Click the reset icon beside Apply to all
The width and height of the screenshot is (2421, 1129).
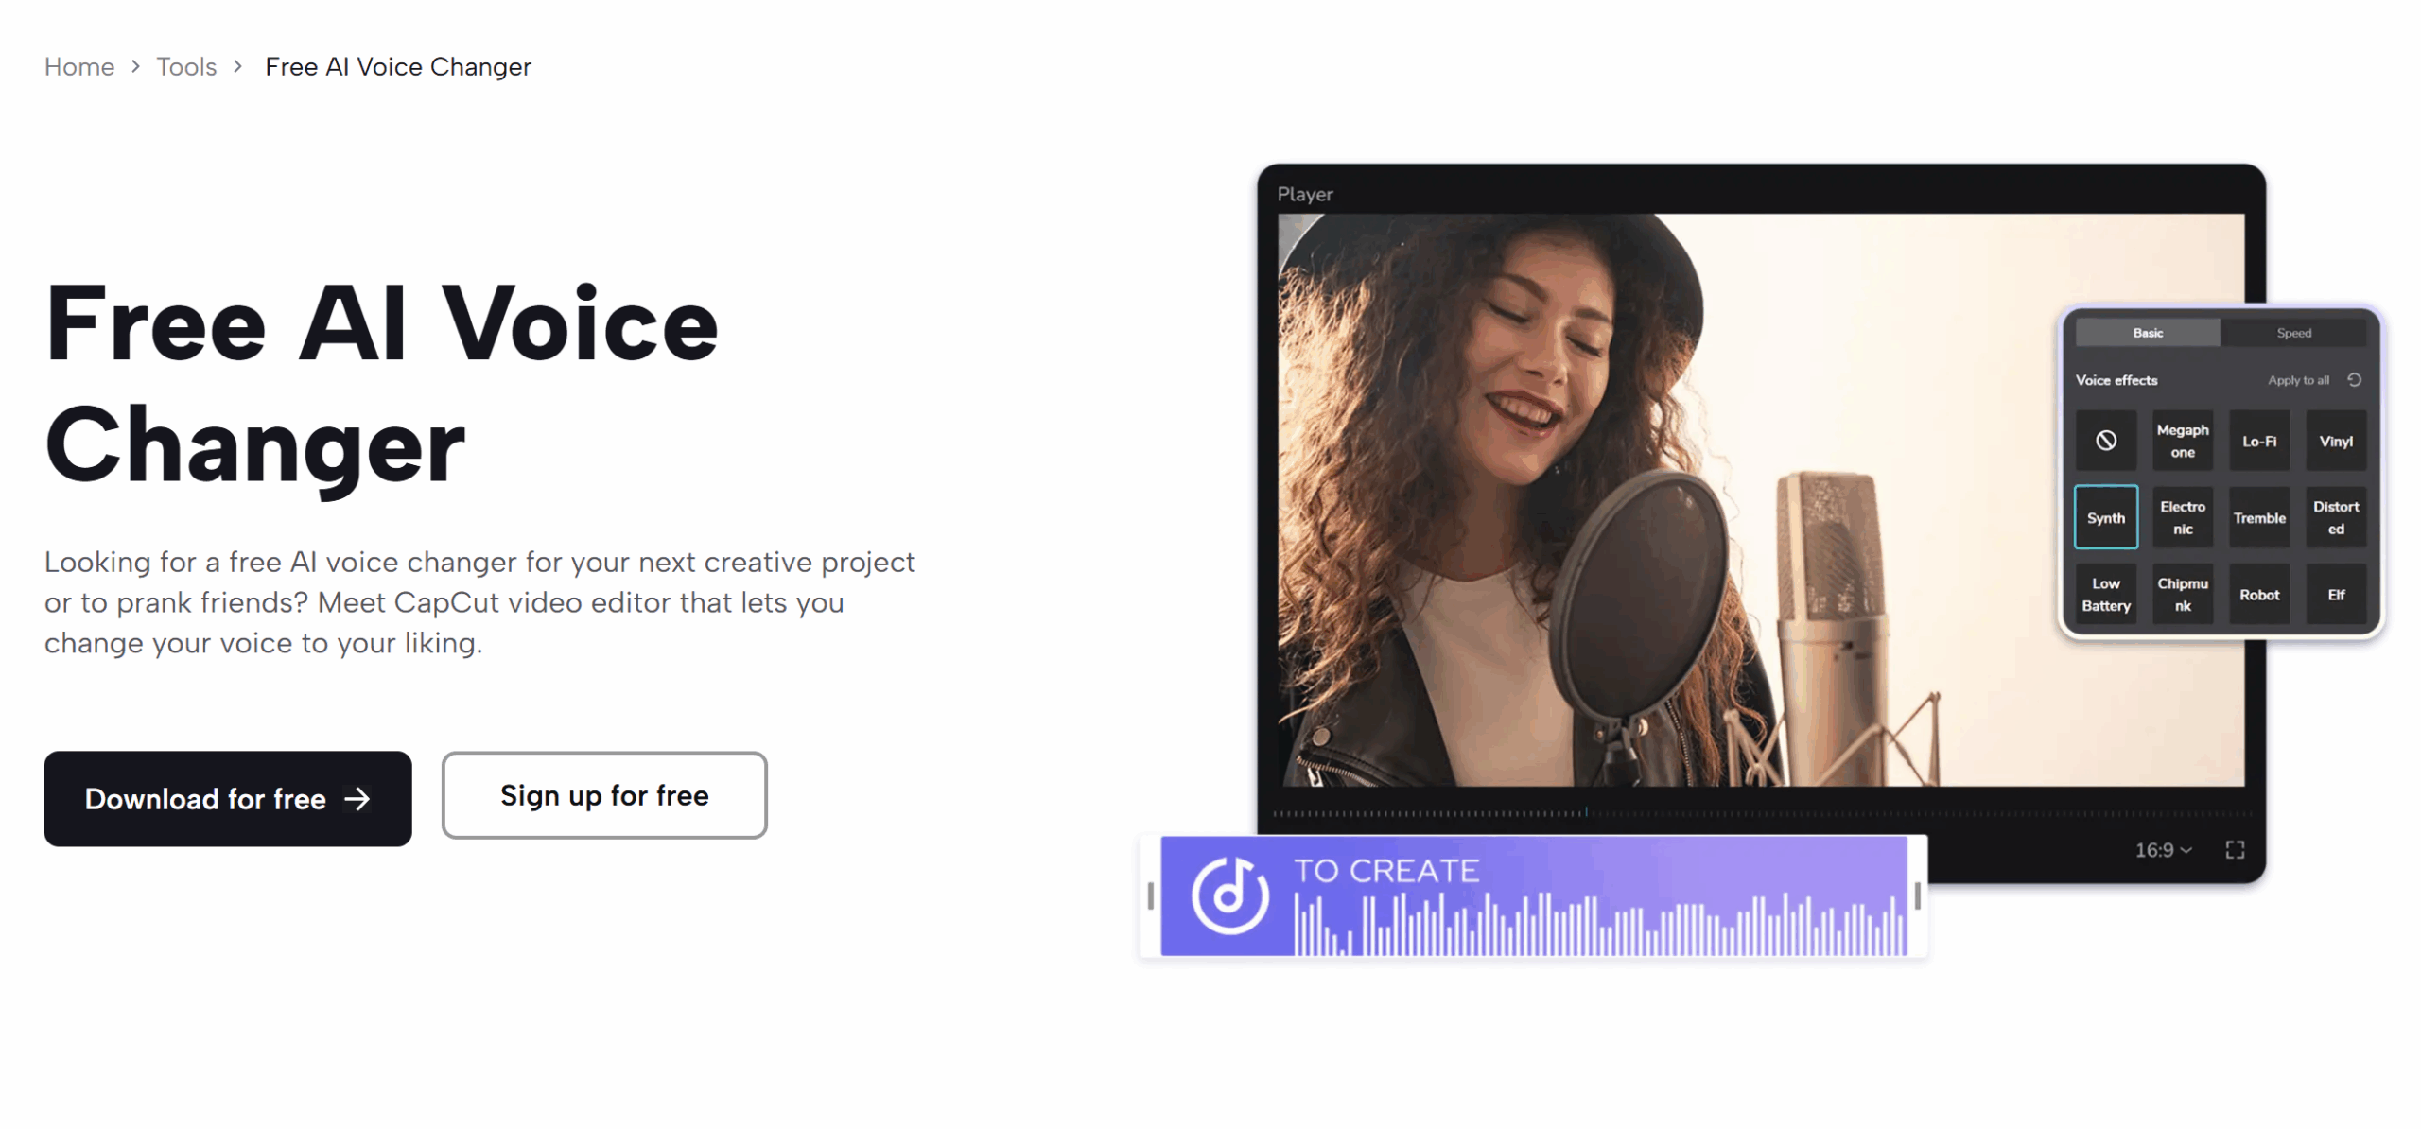pos(2355,380)
